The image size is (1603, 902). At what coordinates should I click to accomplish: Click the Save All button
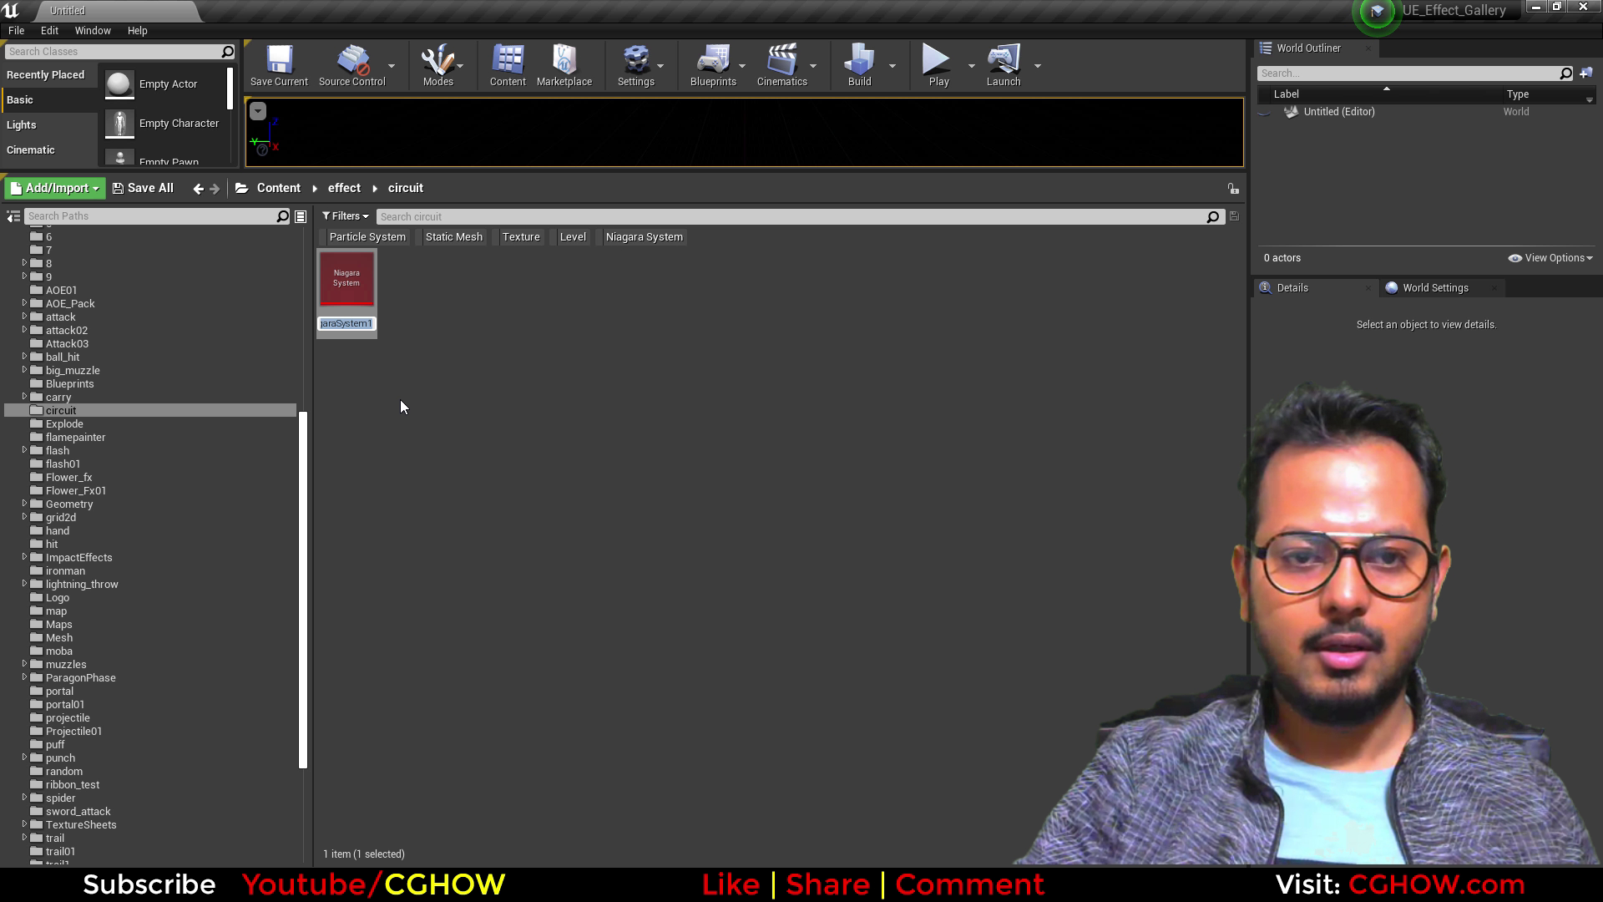point(143,188)
